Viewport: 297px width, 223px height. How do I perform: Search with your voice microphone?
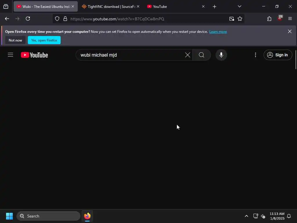pos(221,55)
